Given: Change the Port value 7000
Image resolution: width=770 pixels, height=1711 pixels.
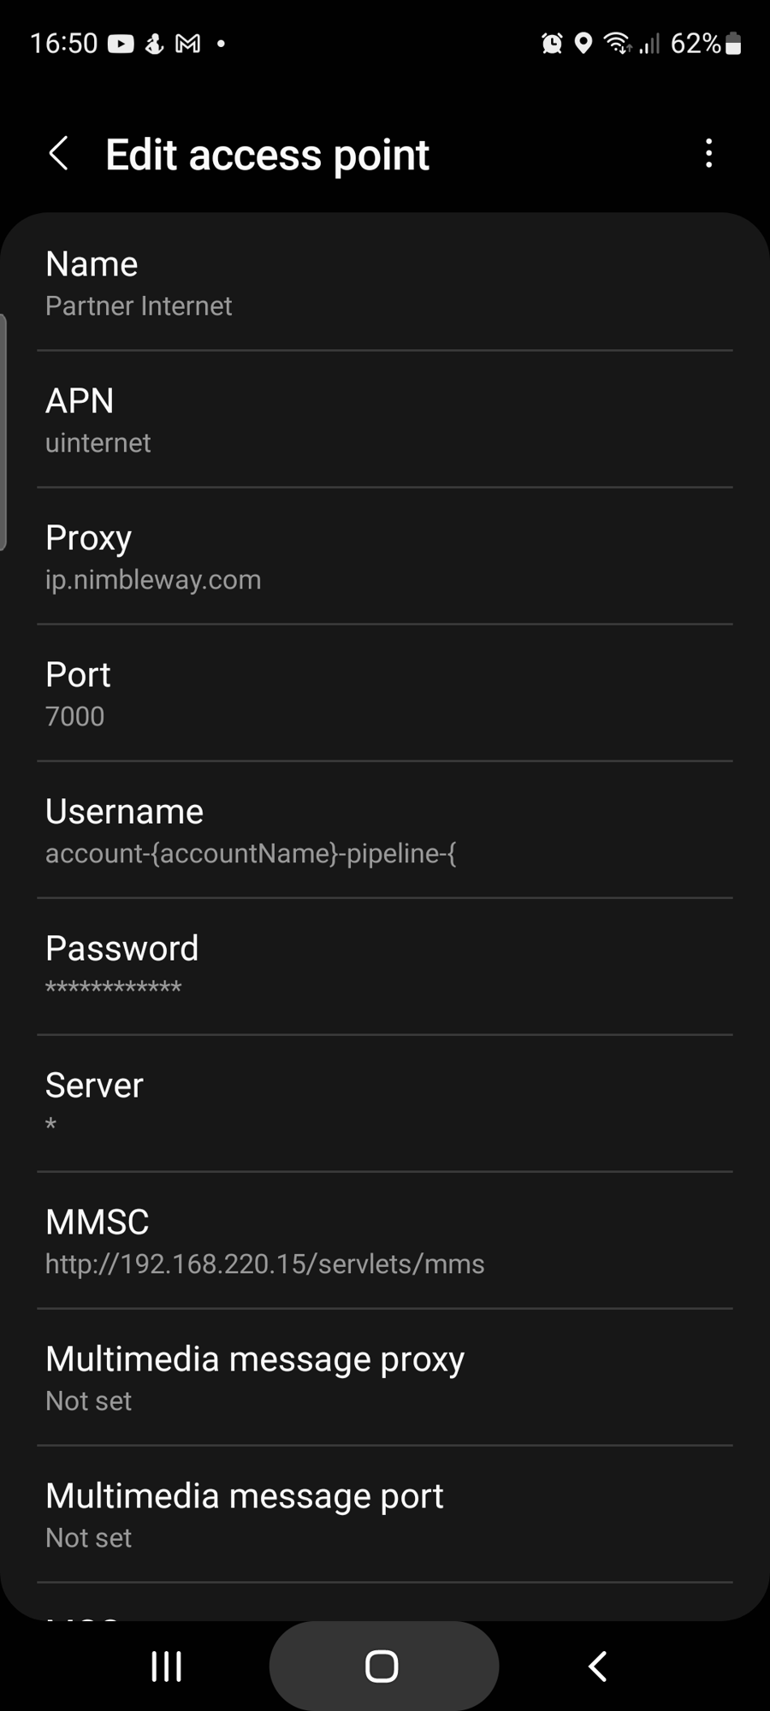Looking at the screenshot, I should [385, 694].
